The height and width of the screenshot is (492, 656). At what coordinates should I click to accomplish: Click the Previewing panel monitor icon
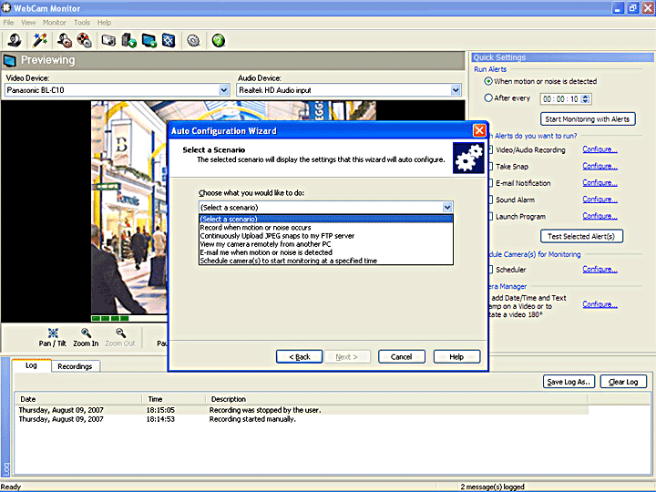(x=10, y=61)
